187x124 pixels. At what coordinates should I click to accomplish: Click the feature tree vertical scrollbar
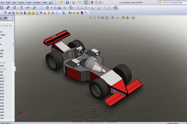click(x=13, y=44)
